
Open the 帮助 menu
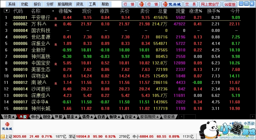[x=105, y=4]
